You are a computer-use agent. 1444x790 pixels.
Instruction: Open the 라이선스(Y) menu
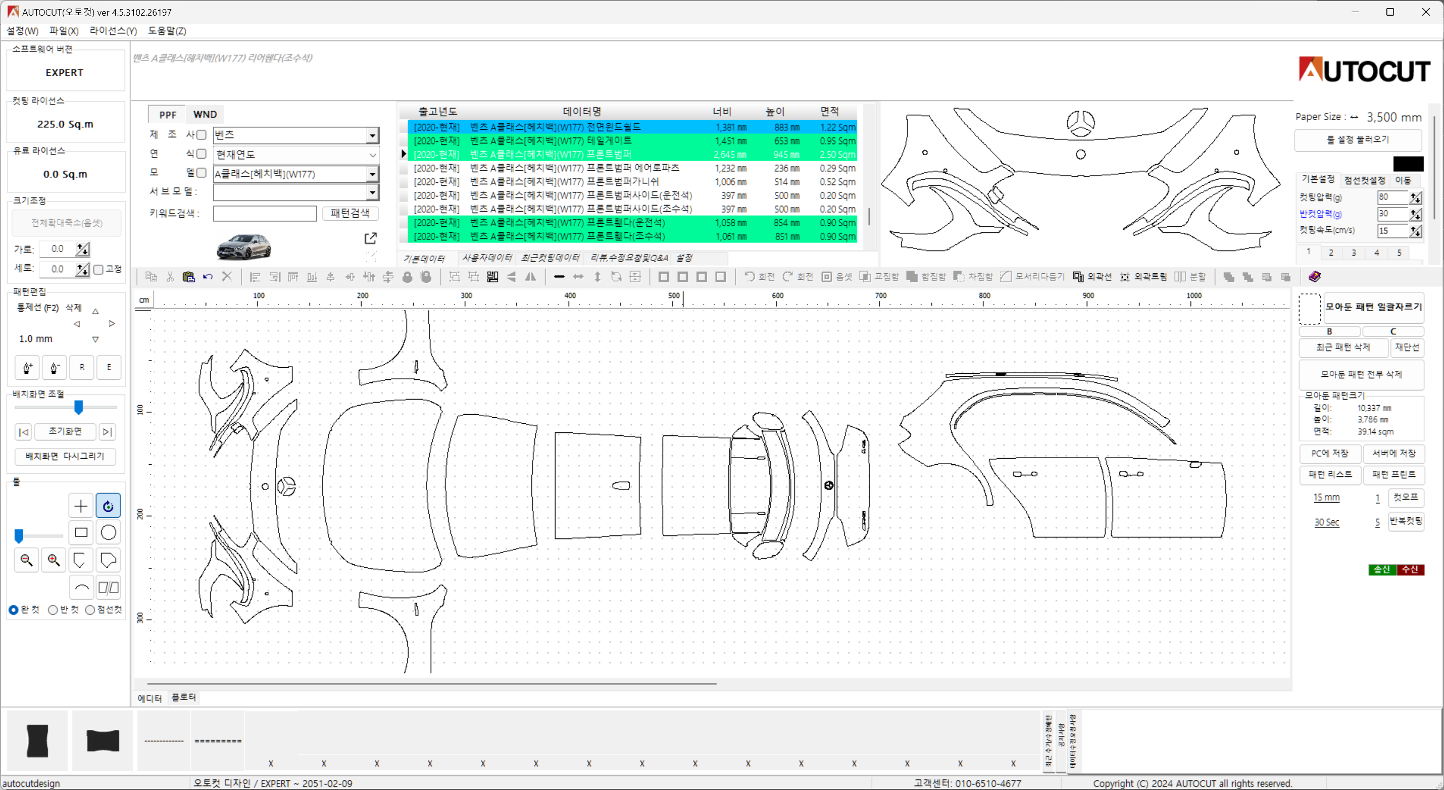113,31
